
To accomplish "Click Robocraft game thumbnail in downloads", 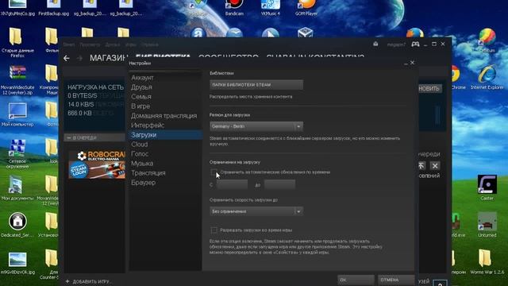I will 97,164.
